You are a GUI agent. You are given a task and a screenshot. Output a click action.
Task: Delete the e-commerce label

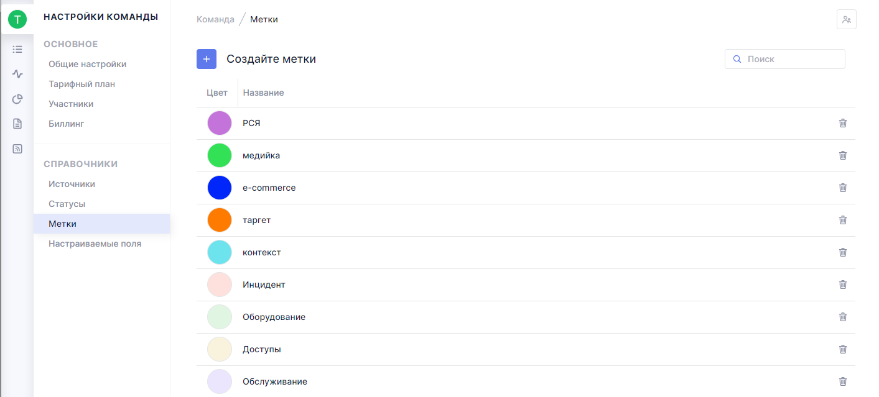click(x=843, y=188)
